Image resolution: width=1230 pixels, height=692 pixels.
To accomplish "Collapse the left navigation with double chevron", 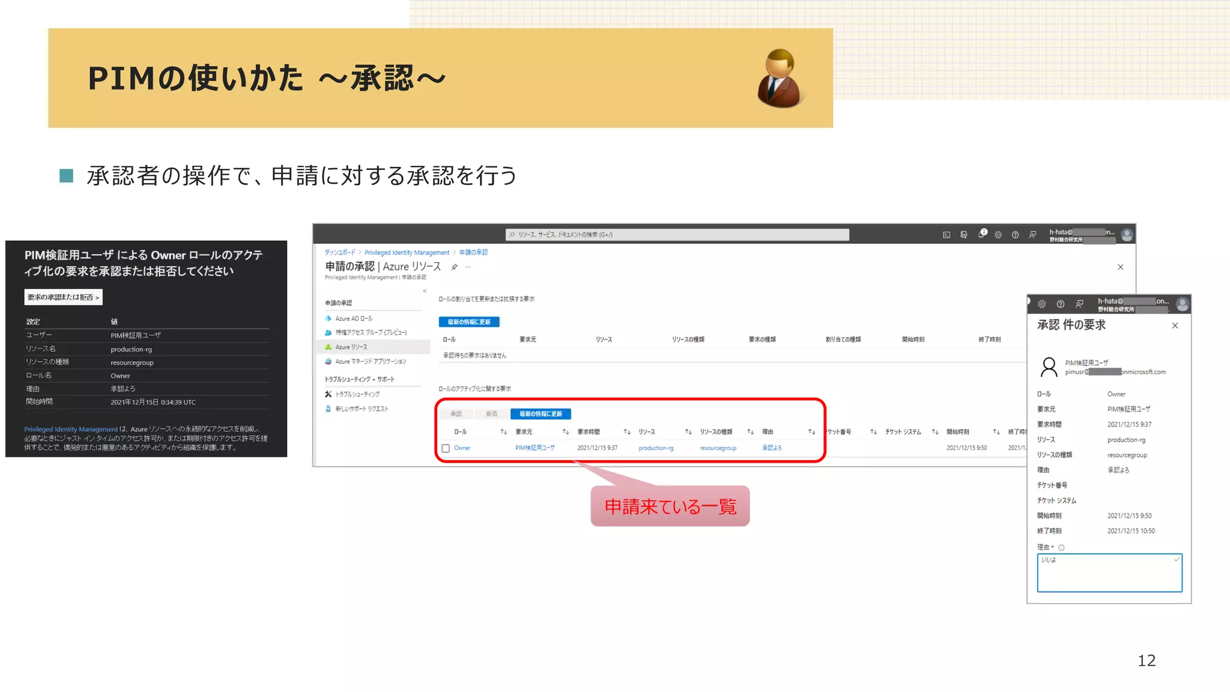I will (x=425, y=291).
